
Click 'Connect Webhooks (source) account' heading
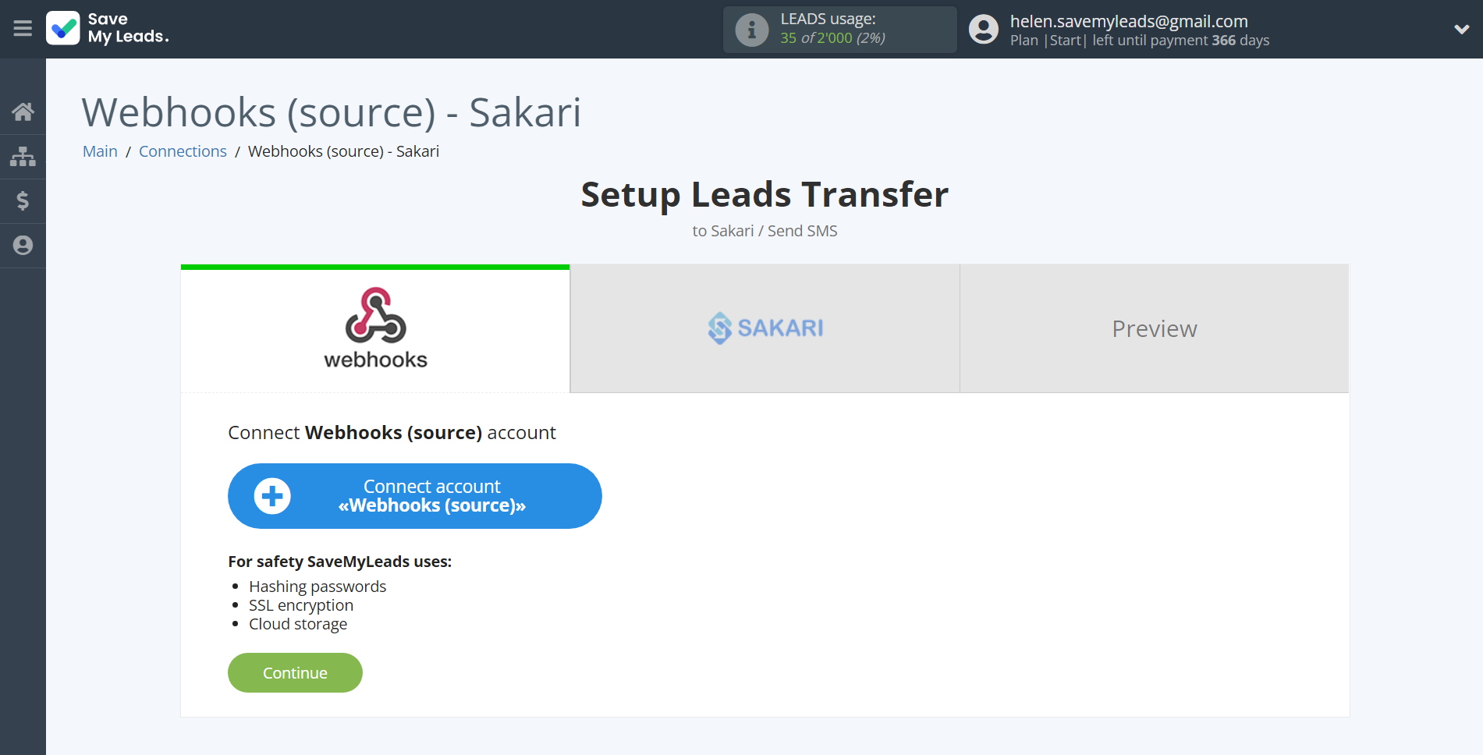392,433
